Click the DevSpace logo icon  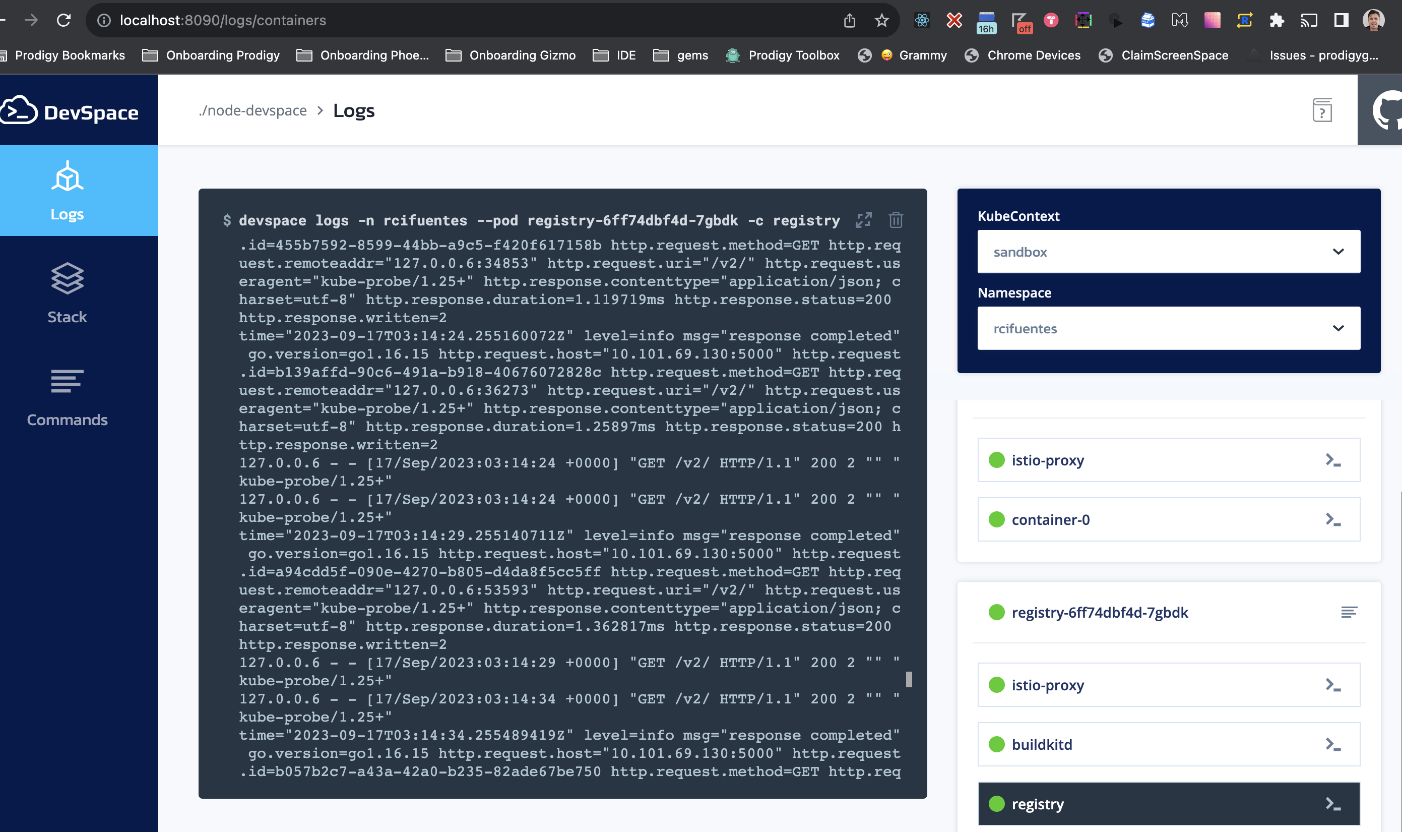(x=21, y=111)
